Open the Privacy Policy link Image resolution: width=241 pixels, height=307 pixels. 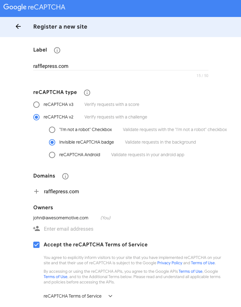pyautogui.click(x=170, y=263)
